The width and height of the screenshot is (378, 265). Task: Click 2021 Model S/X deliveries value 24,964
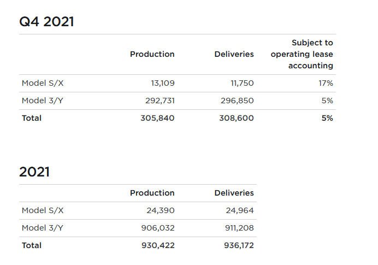click(240, 210)
